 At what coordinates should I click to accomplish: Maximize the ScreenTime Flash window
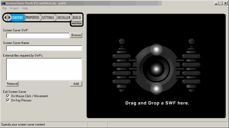coord(221,3)
